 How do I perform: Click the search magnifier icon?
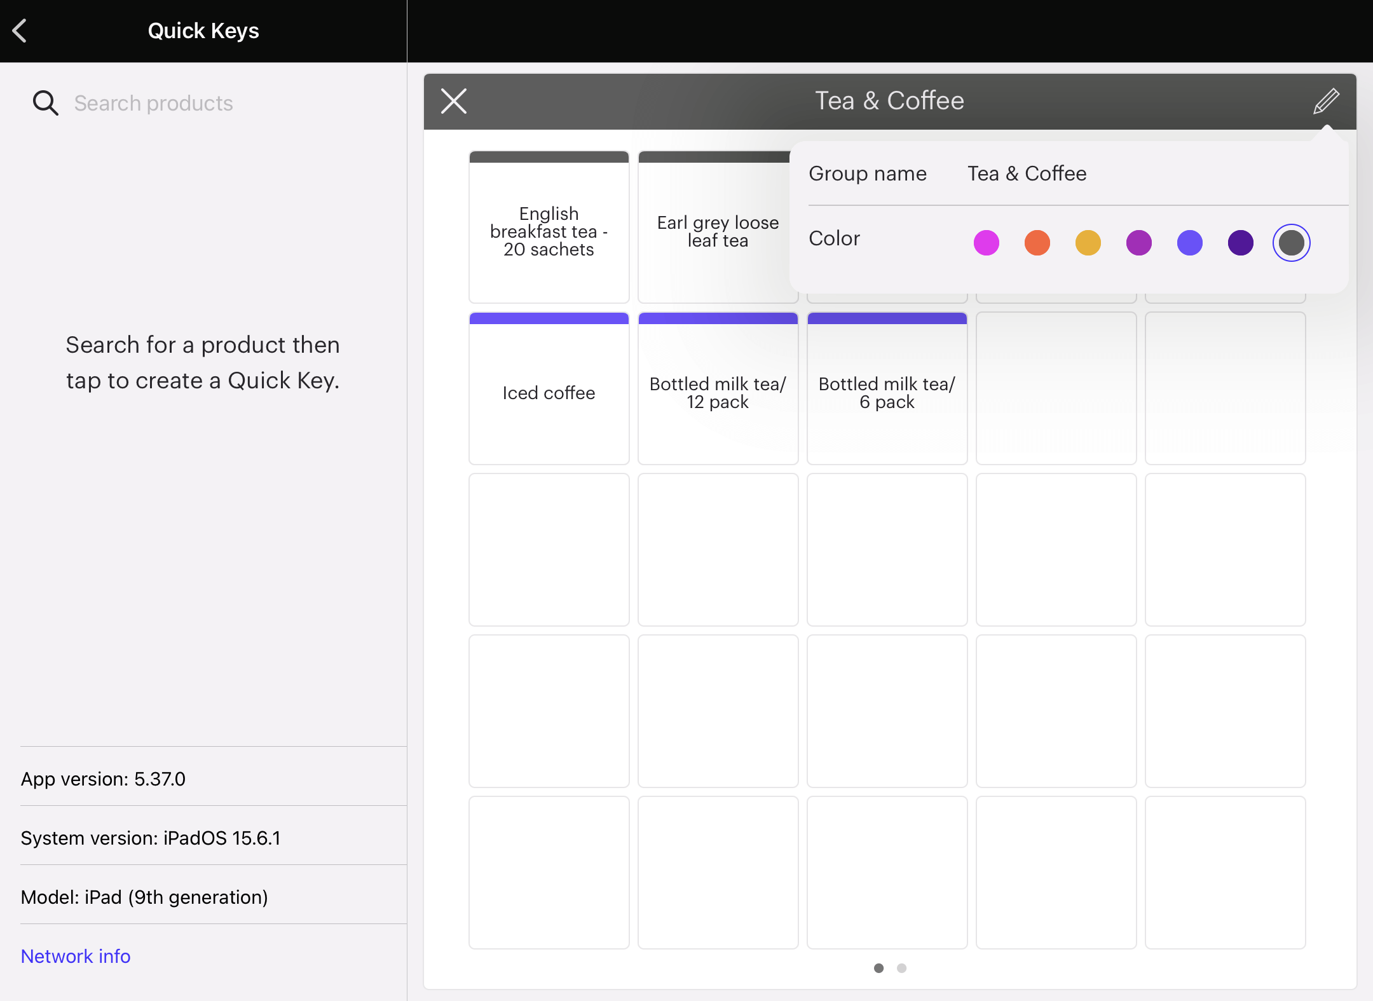pos(45,103)
